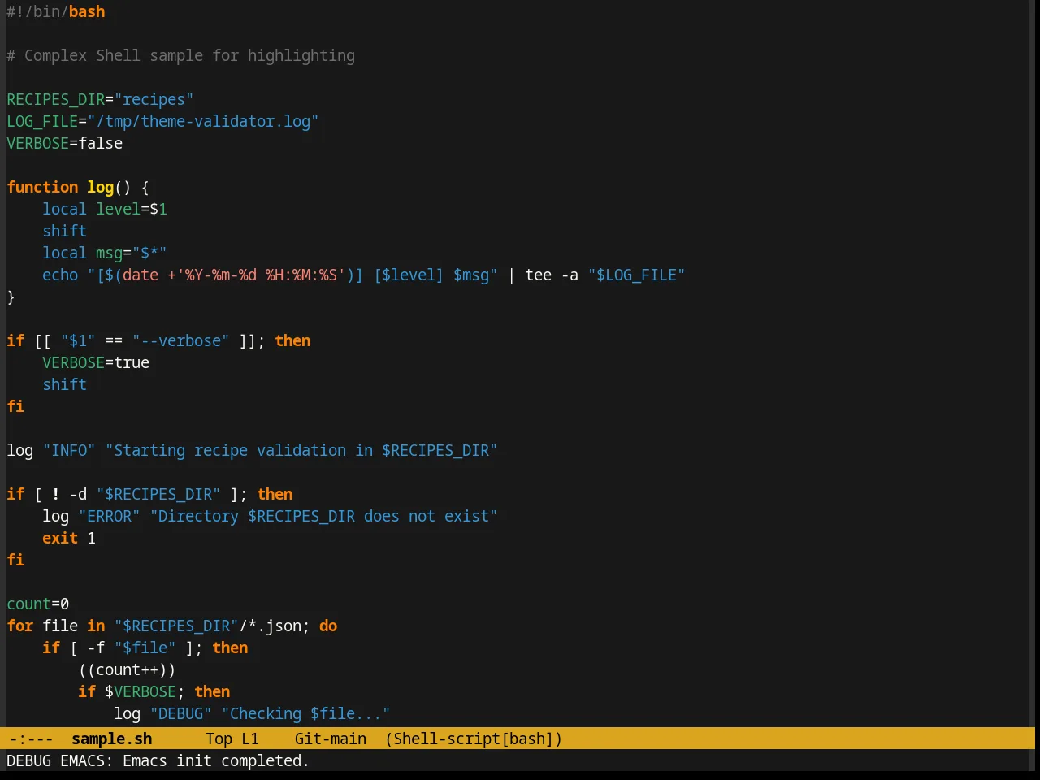1040x780 pixels.
Task: Place cursor on the #!/bin/bash shebang line
Action: coord(56,11)
